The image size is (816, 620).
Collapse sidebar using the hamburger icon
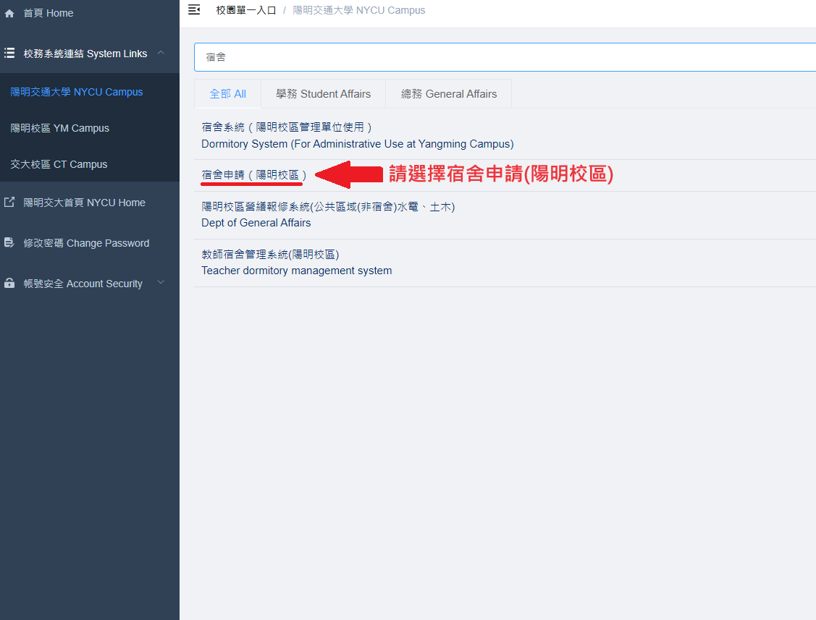(x=193, y=10)
